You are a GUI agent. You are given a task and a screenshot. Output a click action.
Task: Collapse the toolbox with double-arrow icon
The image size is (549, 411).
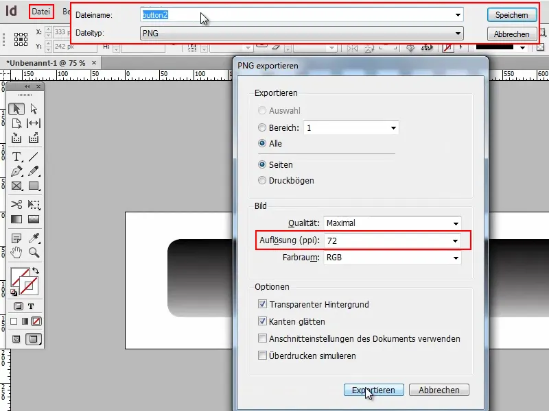[27, 87]
